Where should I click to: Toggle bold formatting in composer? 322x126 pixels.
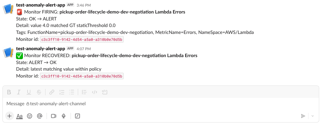click(x=9, y=92)
